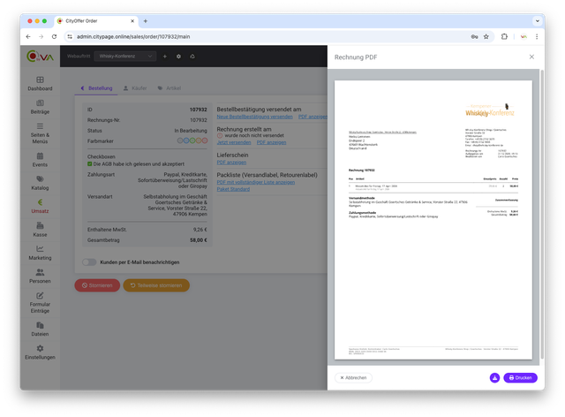Open the Whisky-Konferenz web presence dropdown

tap(125, 56)
